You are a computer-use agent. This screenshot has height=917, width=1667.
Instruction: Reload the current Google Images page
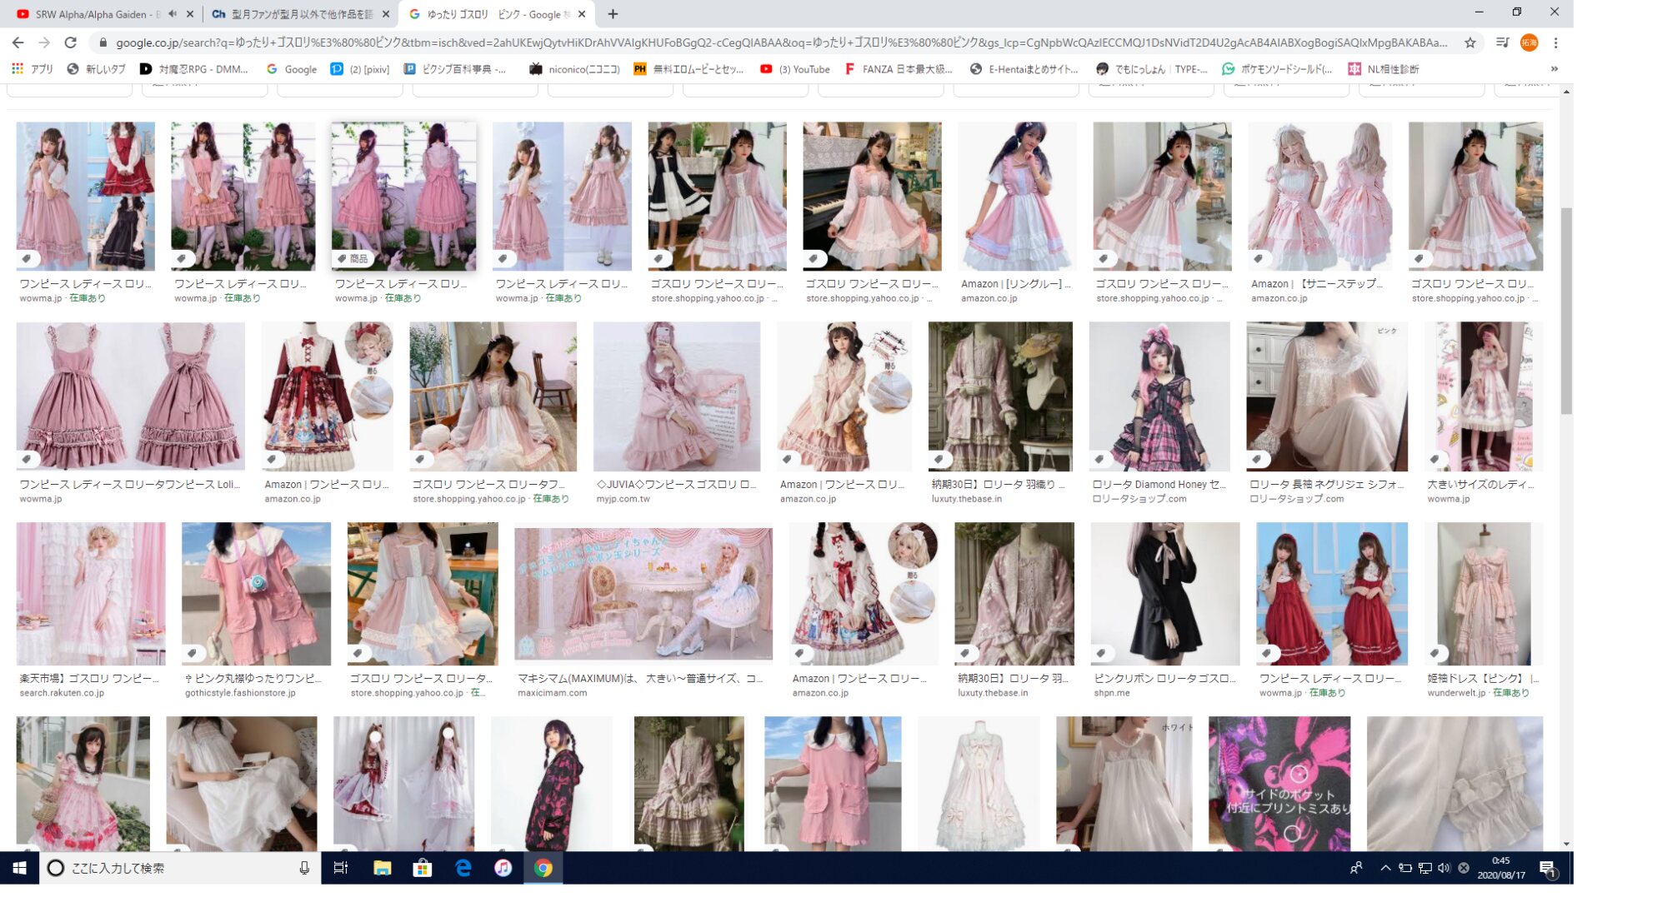click(71, 42)
